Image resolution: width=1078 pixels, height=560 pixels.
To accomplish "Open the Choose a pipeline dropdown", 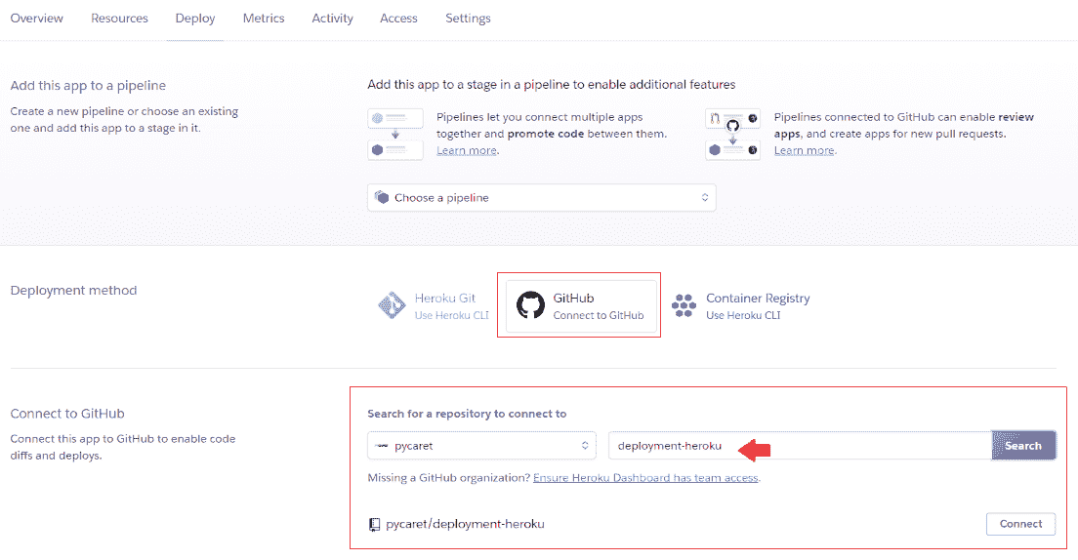I will pos(541,198).
